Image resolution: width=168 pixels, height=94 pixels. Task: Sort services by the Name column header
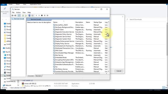tap(64, 22)
